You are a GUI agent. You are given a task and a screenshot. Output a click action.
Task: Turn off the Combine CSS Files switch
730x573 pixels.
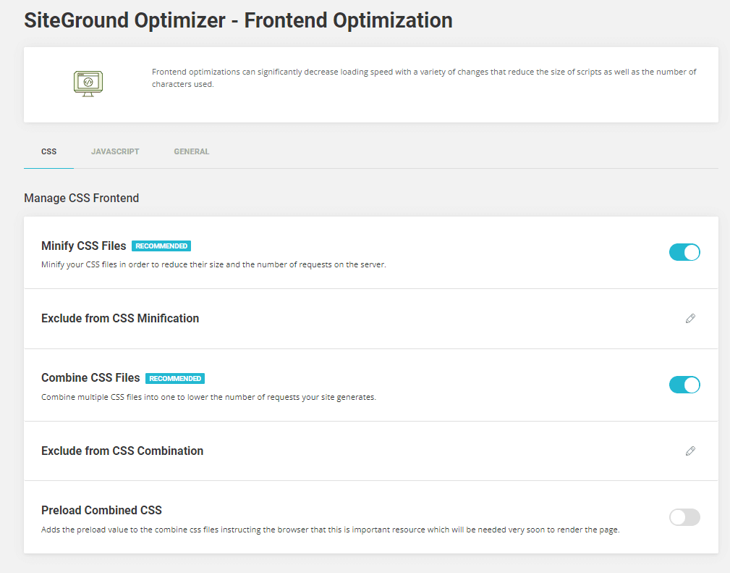tap(684, 385)
